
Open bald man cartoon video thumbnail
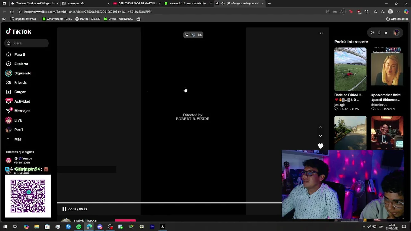(387, 133)
